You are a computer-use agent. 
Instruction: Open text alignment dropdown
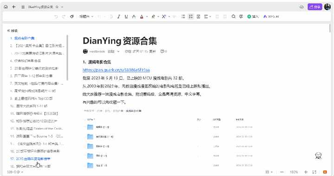pos(207,16)
